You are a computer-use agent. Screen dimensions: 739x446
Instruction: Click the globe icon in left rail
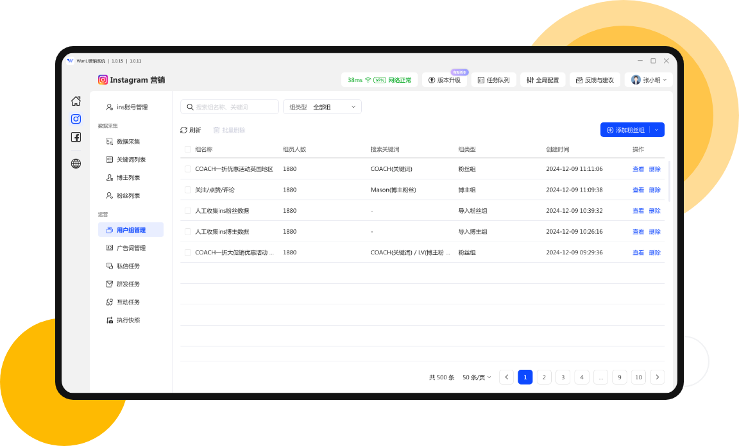[x=76, y=163]
